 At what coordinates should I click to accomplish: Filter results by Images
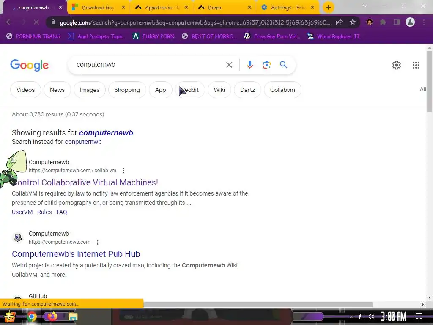(90, 90)
